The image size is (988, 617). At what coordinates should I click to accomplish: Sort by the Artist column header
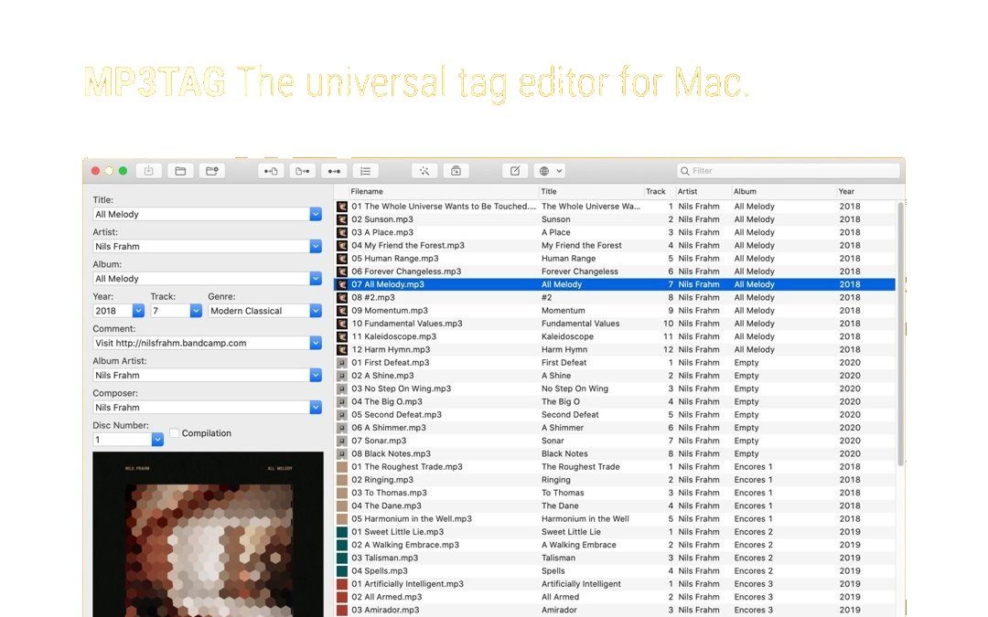(687, 191)
